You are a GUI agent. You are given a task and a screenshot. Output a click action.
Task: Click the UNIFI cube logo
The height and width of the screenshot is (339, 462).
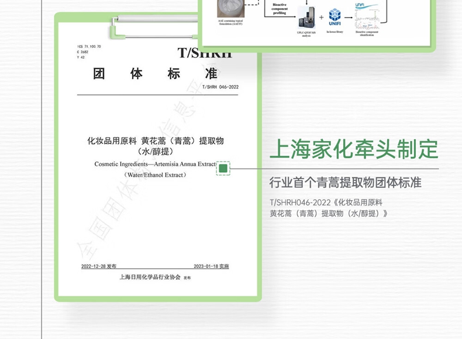tap(335, 17)
